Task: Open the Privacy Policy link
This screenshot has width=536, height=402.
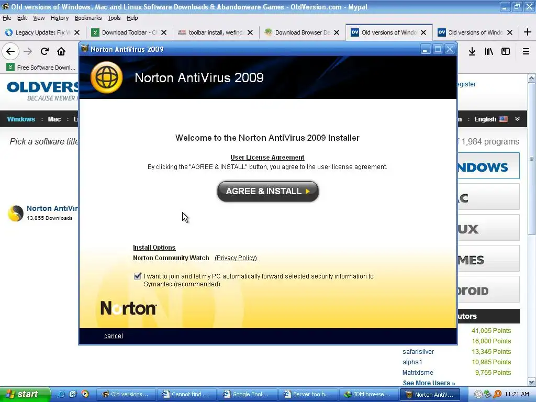Action: [236, 258]
